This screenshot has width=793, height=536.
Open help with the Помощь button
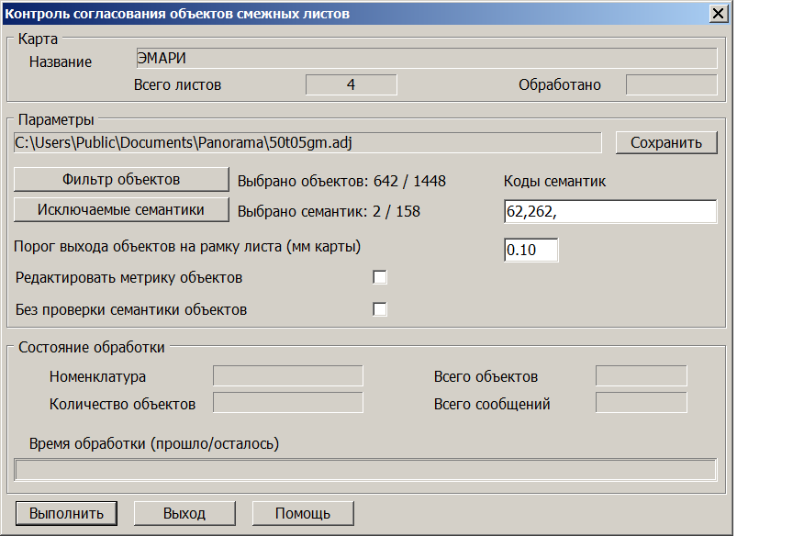[x=303, y=513]
